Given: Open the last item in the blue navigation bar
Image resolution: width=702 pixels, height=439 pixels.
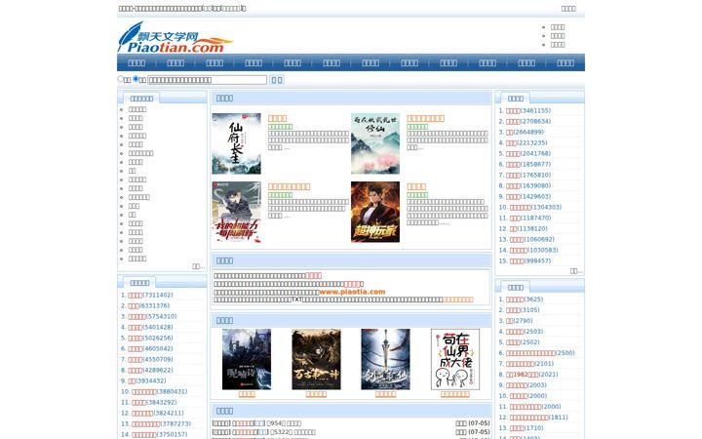Looking at the screenshot, I should (x=565, y=62).
